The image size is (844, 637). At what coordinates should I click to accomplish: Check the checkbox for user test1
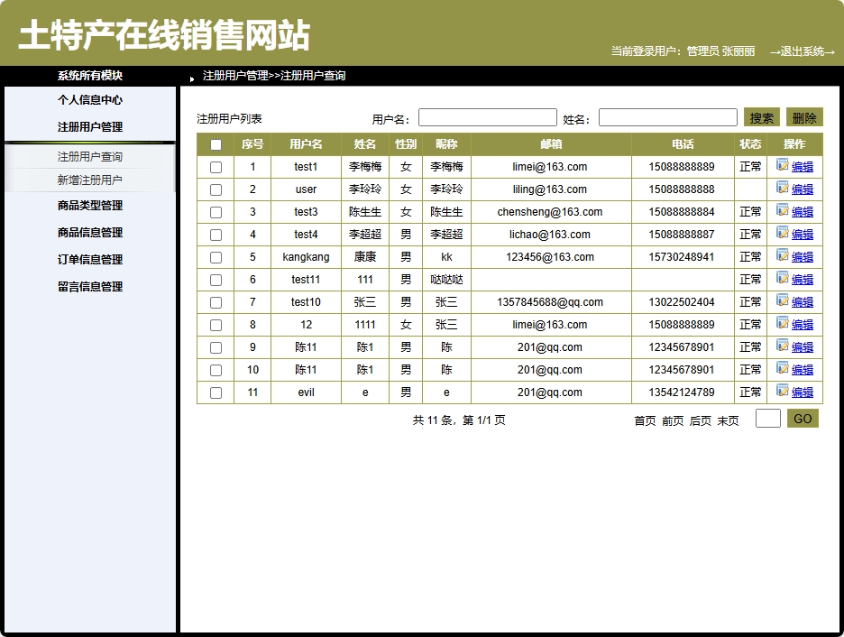216,167
